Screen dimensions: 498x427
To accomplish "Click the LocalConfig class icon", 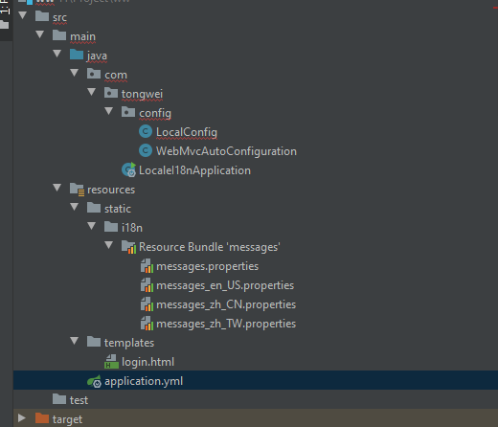I will [146, 131].
